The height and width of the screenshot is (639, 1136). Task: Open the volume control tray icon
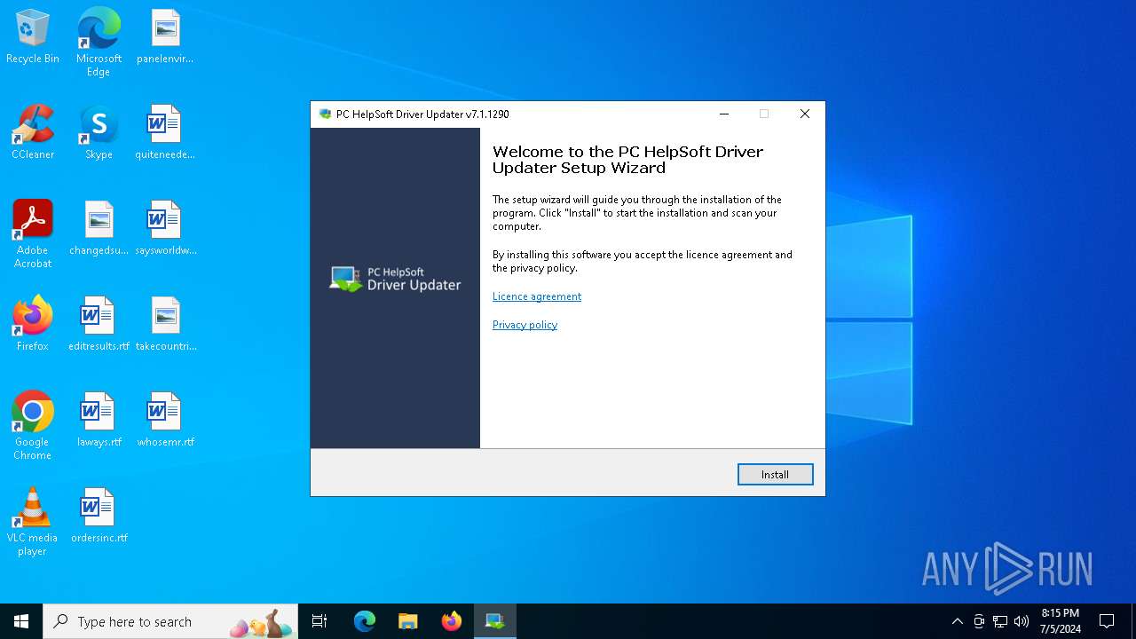tap(1022, 621)
